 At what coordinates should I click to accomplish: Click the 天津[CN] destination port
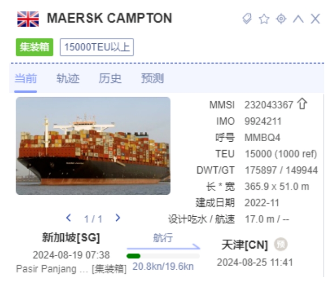[x=245, y=245]
